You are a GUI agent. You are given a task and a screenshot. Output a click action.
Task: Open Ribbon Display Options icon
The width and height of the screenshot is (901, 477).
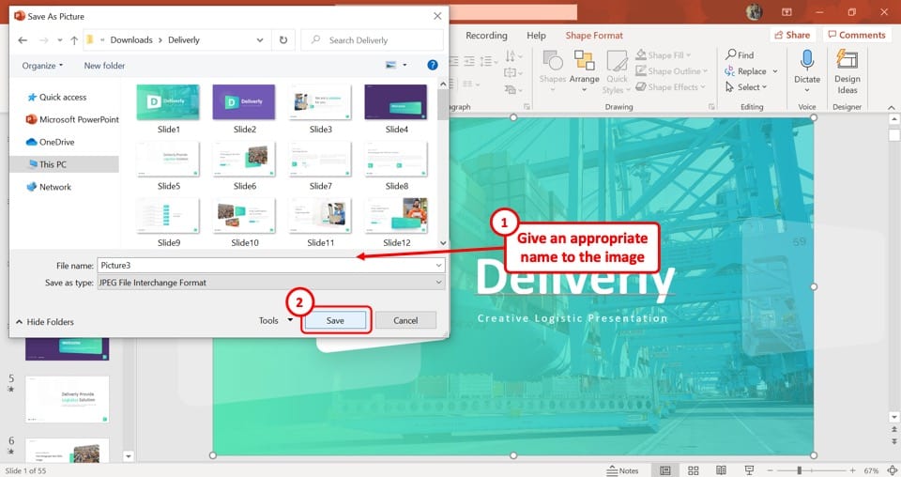[x=786, y=11]
